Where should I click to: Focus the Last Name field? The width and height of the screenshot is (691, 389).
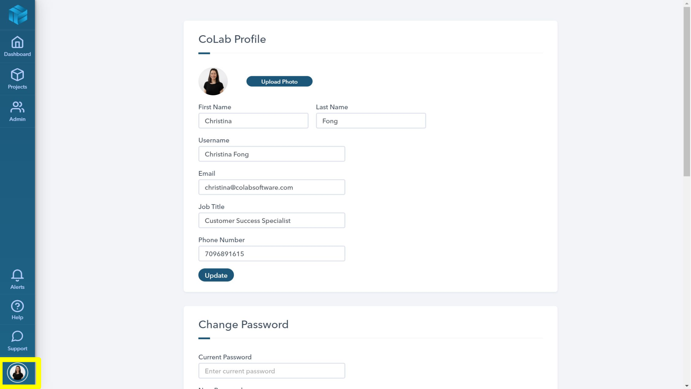tap(371, 121)
